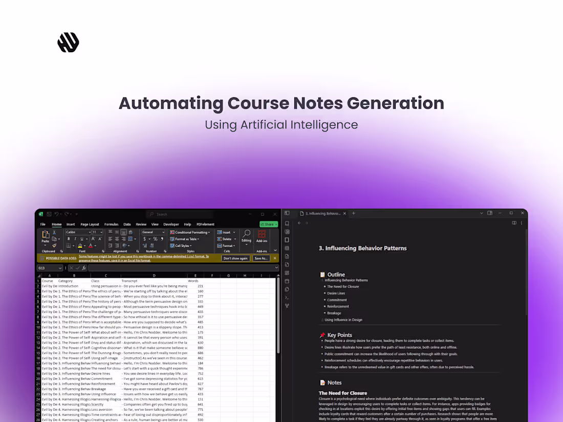Toggle bold formatting
This screenshot has height=422, width=563.
pyautogui.click(x=68, y=238)
